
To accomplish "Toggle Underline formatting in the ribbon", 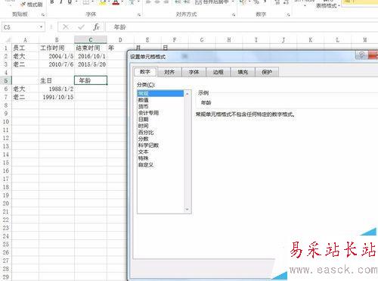I will (x=70, y=2).
